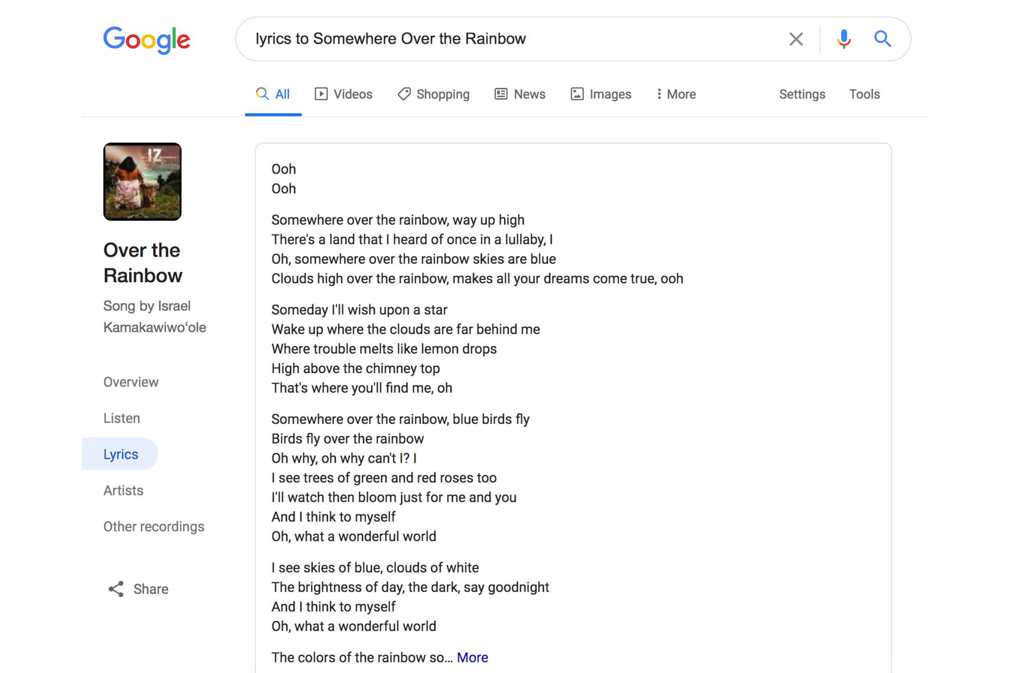Click the three-dot More icon

coord(660,93)
